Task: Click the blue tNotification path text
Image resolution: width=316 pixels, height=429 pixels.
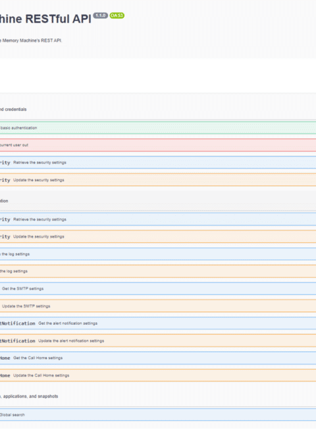Action: coord(18,323)
